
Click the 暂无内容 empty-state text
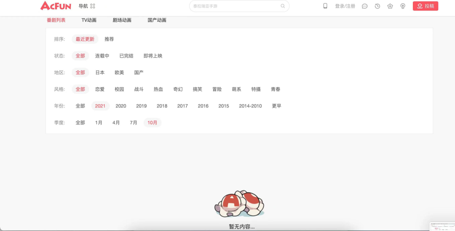pyautogui.click(x=242, y=227)
